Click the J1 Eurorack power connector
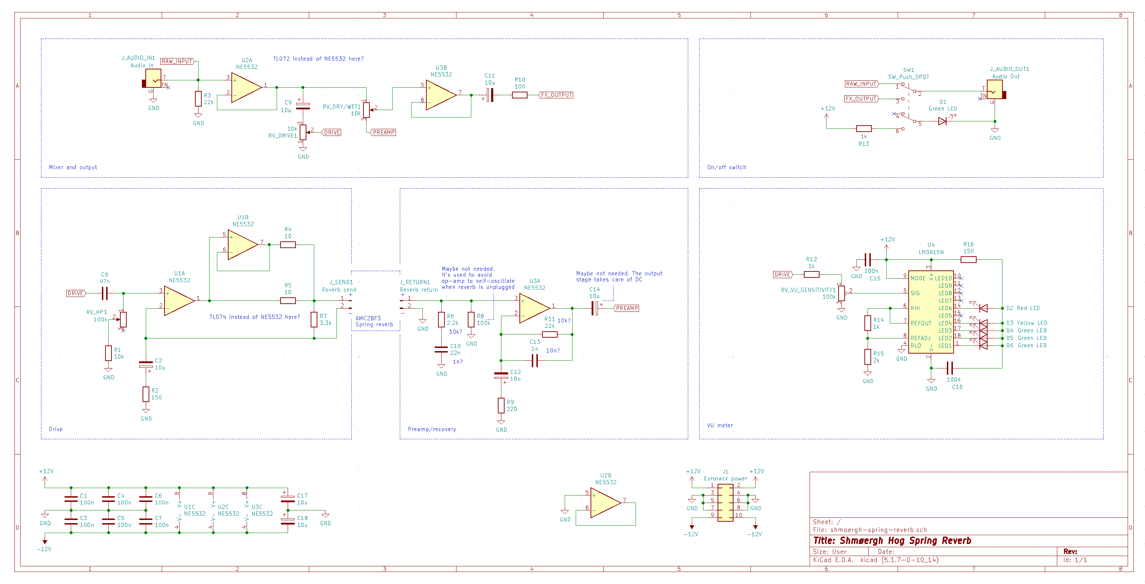This screenshot has width=1145, height=584. [725, 503]
